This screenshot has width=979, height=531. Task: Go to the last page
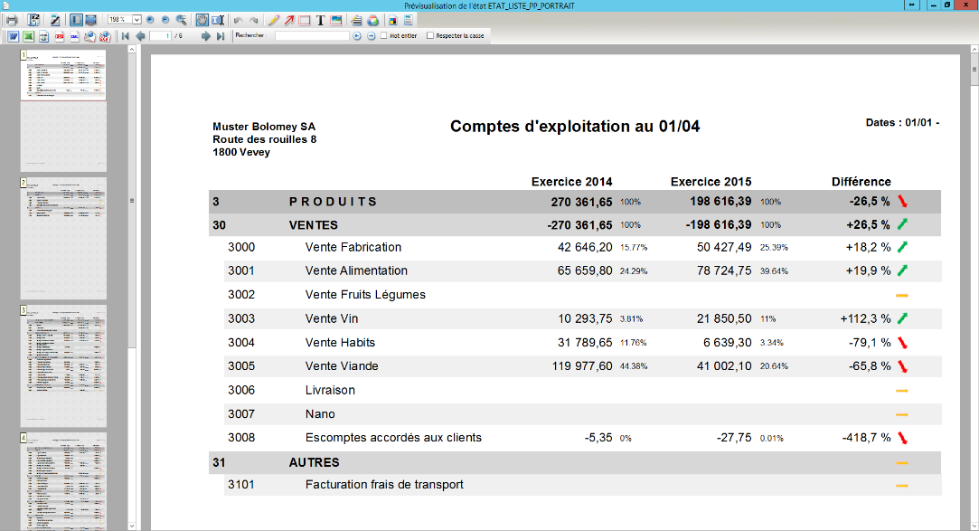click(221, 36)
